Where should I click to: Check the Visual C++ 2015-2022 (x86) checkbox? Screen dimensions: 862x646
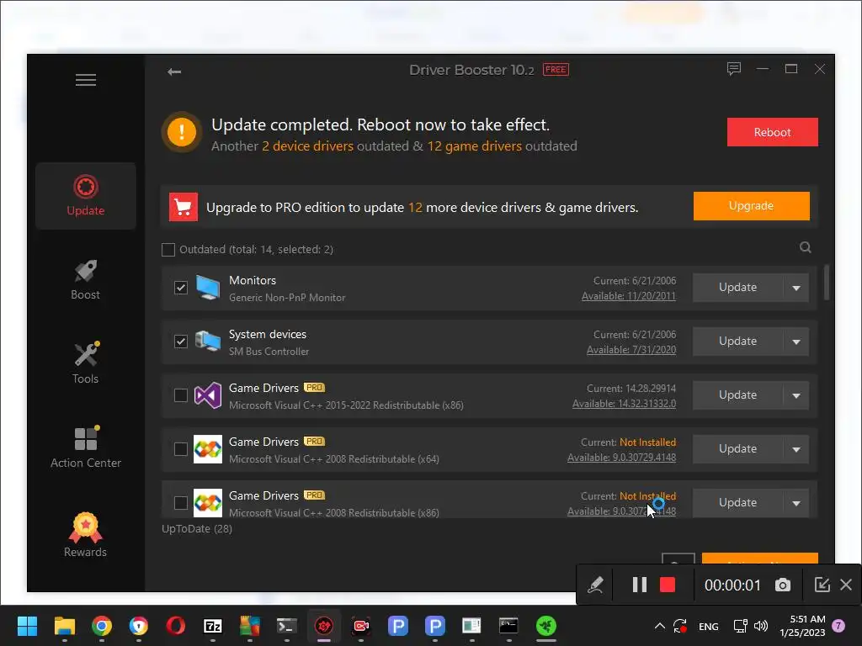click(x=181, y=395)
